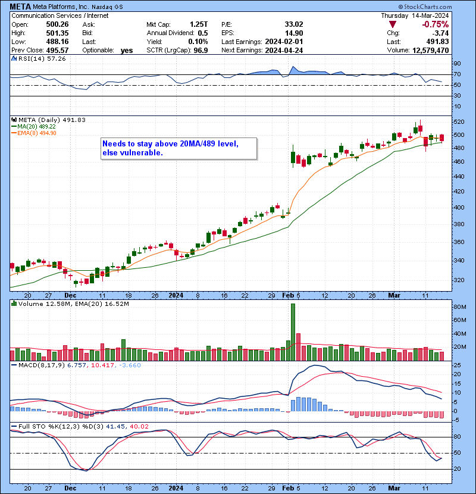Click the orange EMA(8) legend line
This screenshot has width=476, height=494.
14,133
